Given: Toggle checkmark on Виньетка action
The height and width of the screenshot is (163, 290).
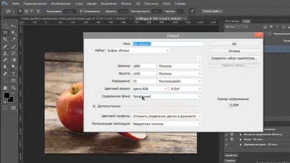Looking at the screenshot, I should coord(227,134).
